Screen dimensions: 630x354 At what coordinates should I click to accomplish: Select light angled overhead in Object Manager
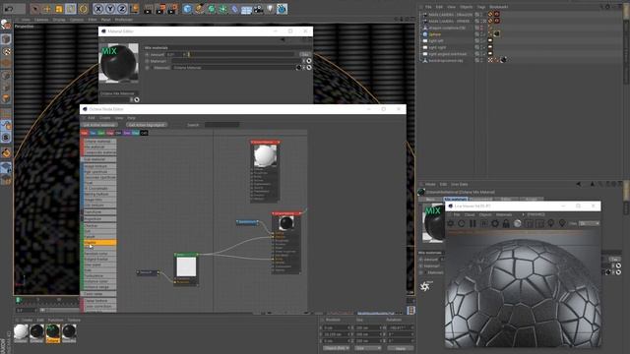point(447,54)
